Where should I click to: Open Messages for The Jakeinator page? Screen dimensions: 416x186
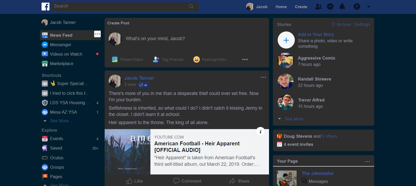(315, 181)
